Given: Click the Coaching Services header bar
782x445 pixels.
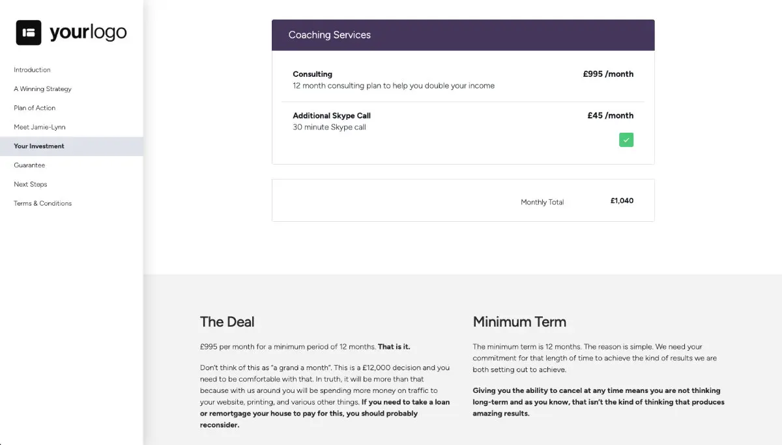Looking at the screenshot, I should (463, 35).
